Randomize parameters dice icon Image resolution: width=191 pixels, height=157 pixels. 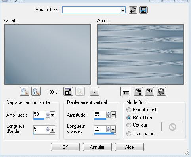click(x=161, y=91)
